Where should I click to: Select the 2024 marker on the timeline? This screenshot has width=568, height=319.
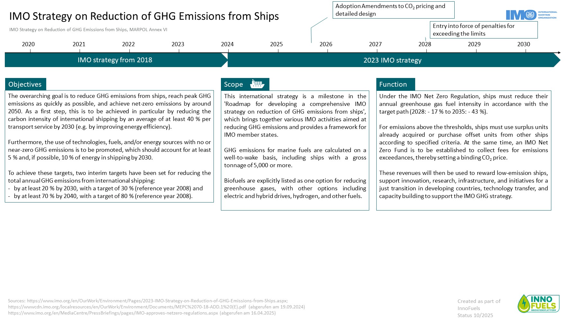(x=227, y=44)
